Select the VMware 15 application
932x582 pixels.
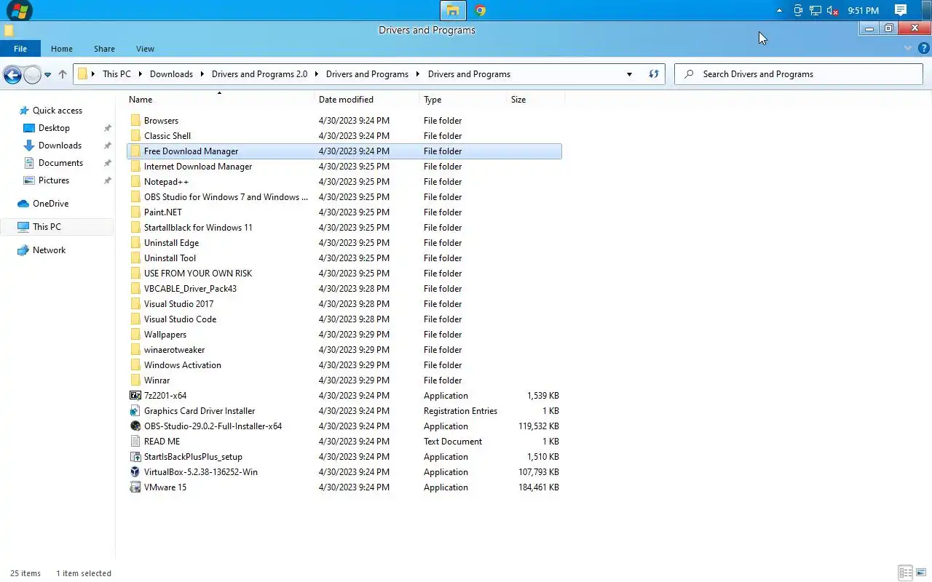pos(165,487)
